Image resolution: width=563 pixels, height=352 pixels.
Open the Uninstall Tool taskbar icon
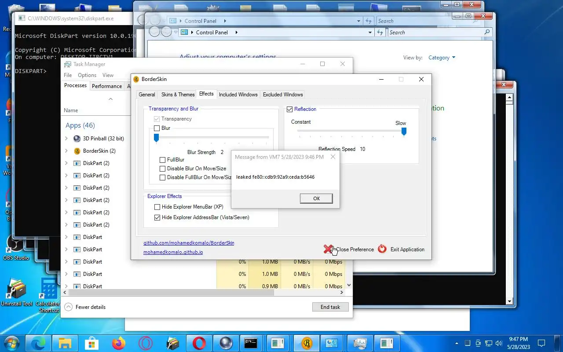click(172, 343)
